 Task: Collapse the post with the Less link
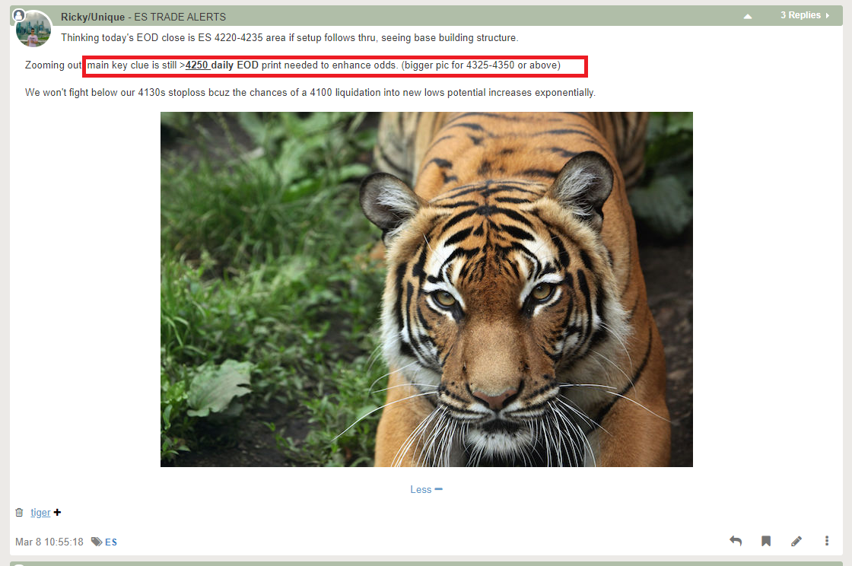426,489
